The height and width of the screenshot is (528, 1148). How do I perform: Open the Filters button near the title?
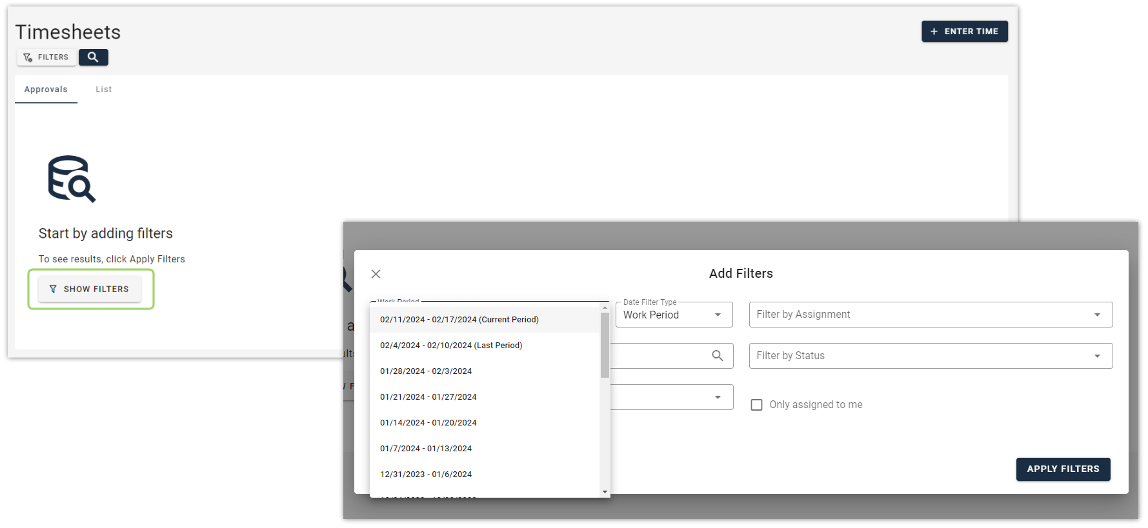tap(46, 57)
